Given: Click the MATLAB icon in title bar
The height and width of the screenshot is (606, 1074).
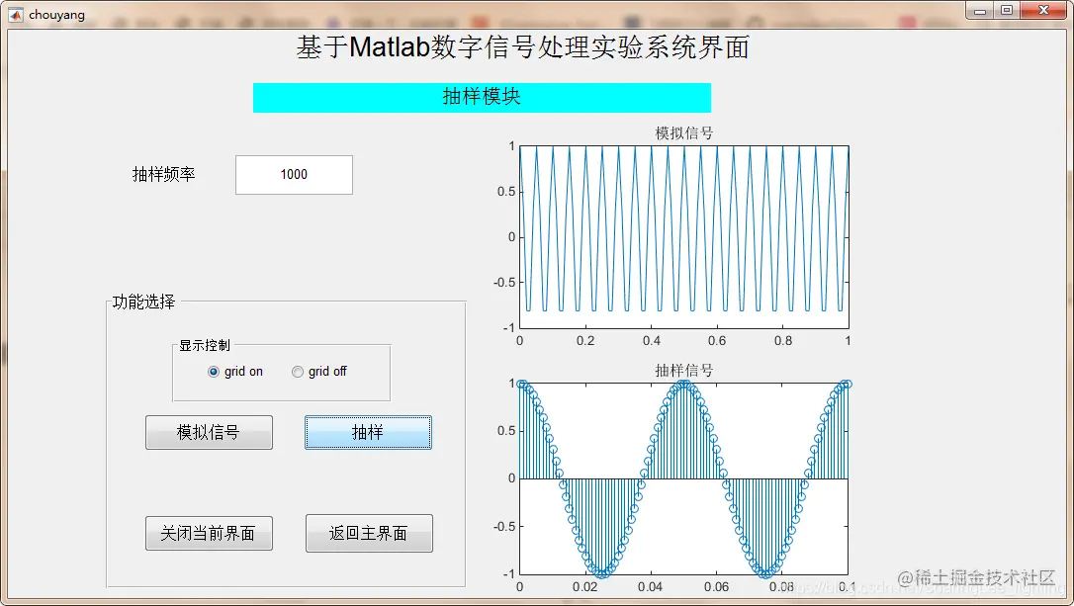Looking at the screenshot, I should coord(16,15).
